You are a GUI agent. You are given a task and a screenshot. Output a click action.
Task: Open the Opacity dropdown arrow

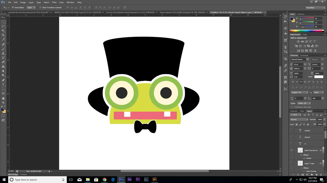coord(324,119)
